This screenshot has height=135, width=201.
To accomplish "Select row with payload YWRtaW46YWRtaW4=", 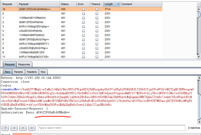I will pyautogui.click(x=82, y=18).
